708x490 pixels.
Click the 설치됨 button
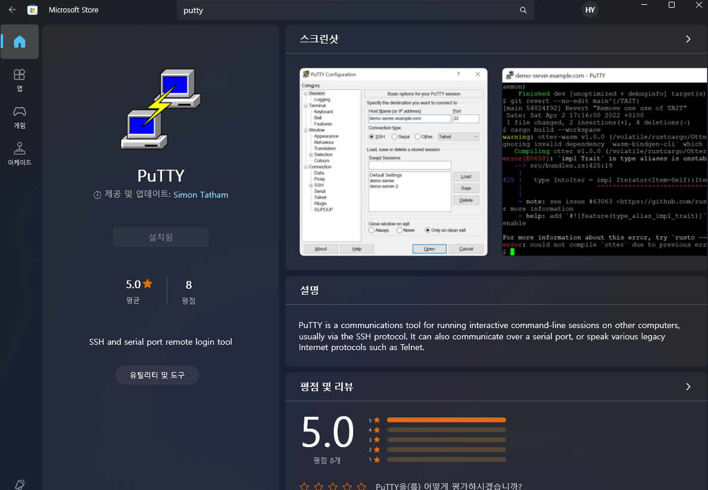tap(161, 237)
